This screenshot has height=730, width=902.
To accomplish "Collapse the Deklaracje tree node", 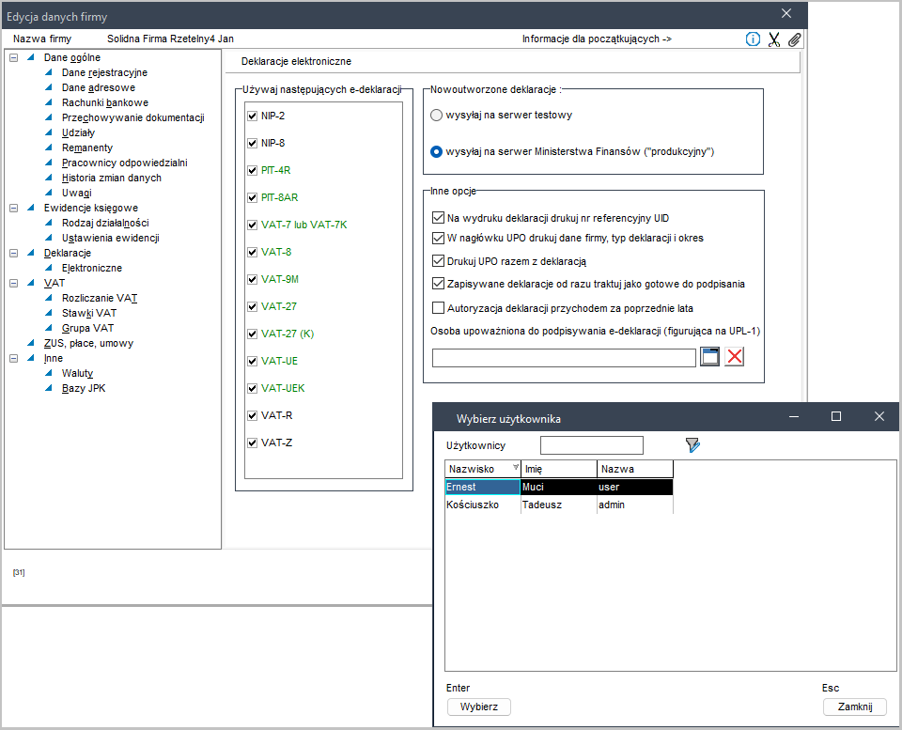I will [x=14, y=253].
